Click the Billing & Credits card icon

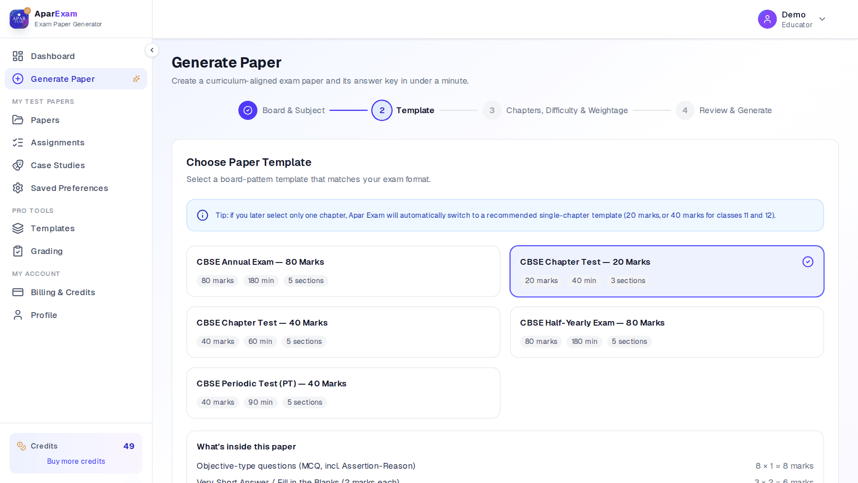pyautogui.click(x=18, y=292)
